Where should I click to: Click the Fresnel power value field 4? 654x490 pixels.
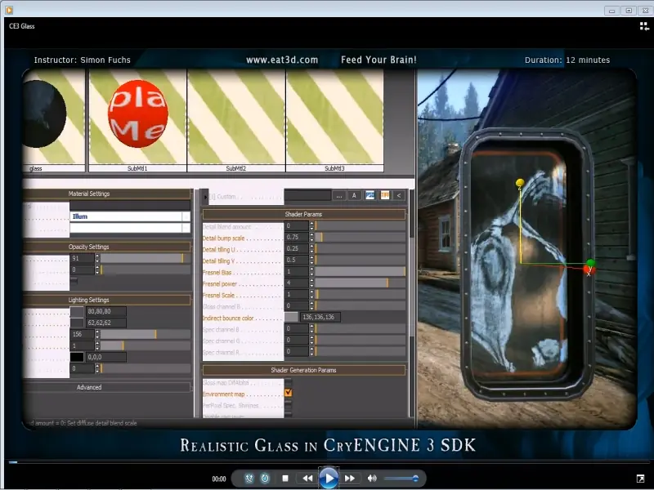coord(297,283)
